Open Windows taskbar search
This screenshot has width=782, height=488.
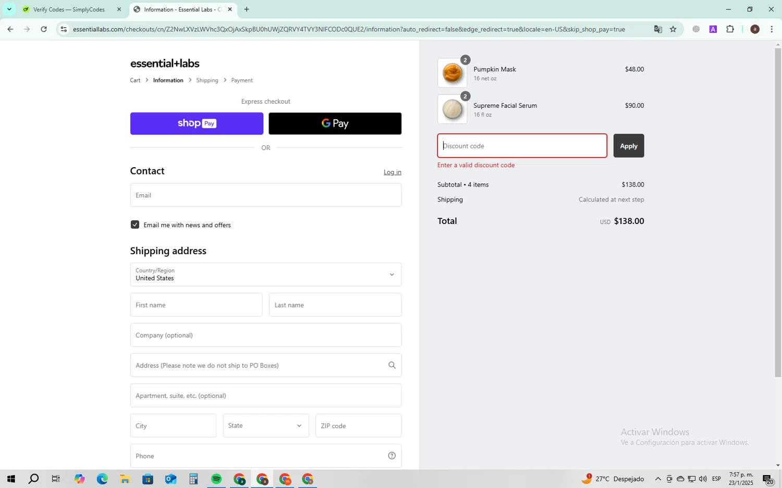[33, 479]
